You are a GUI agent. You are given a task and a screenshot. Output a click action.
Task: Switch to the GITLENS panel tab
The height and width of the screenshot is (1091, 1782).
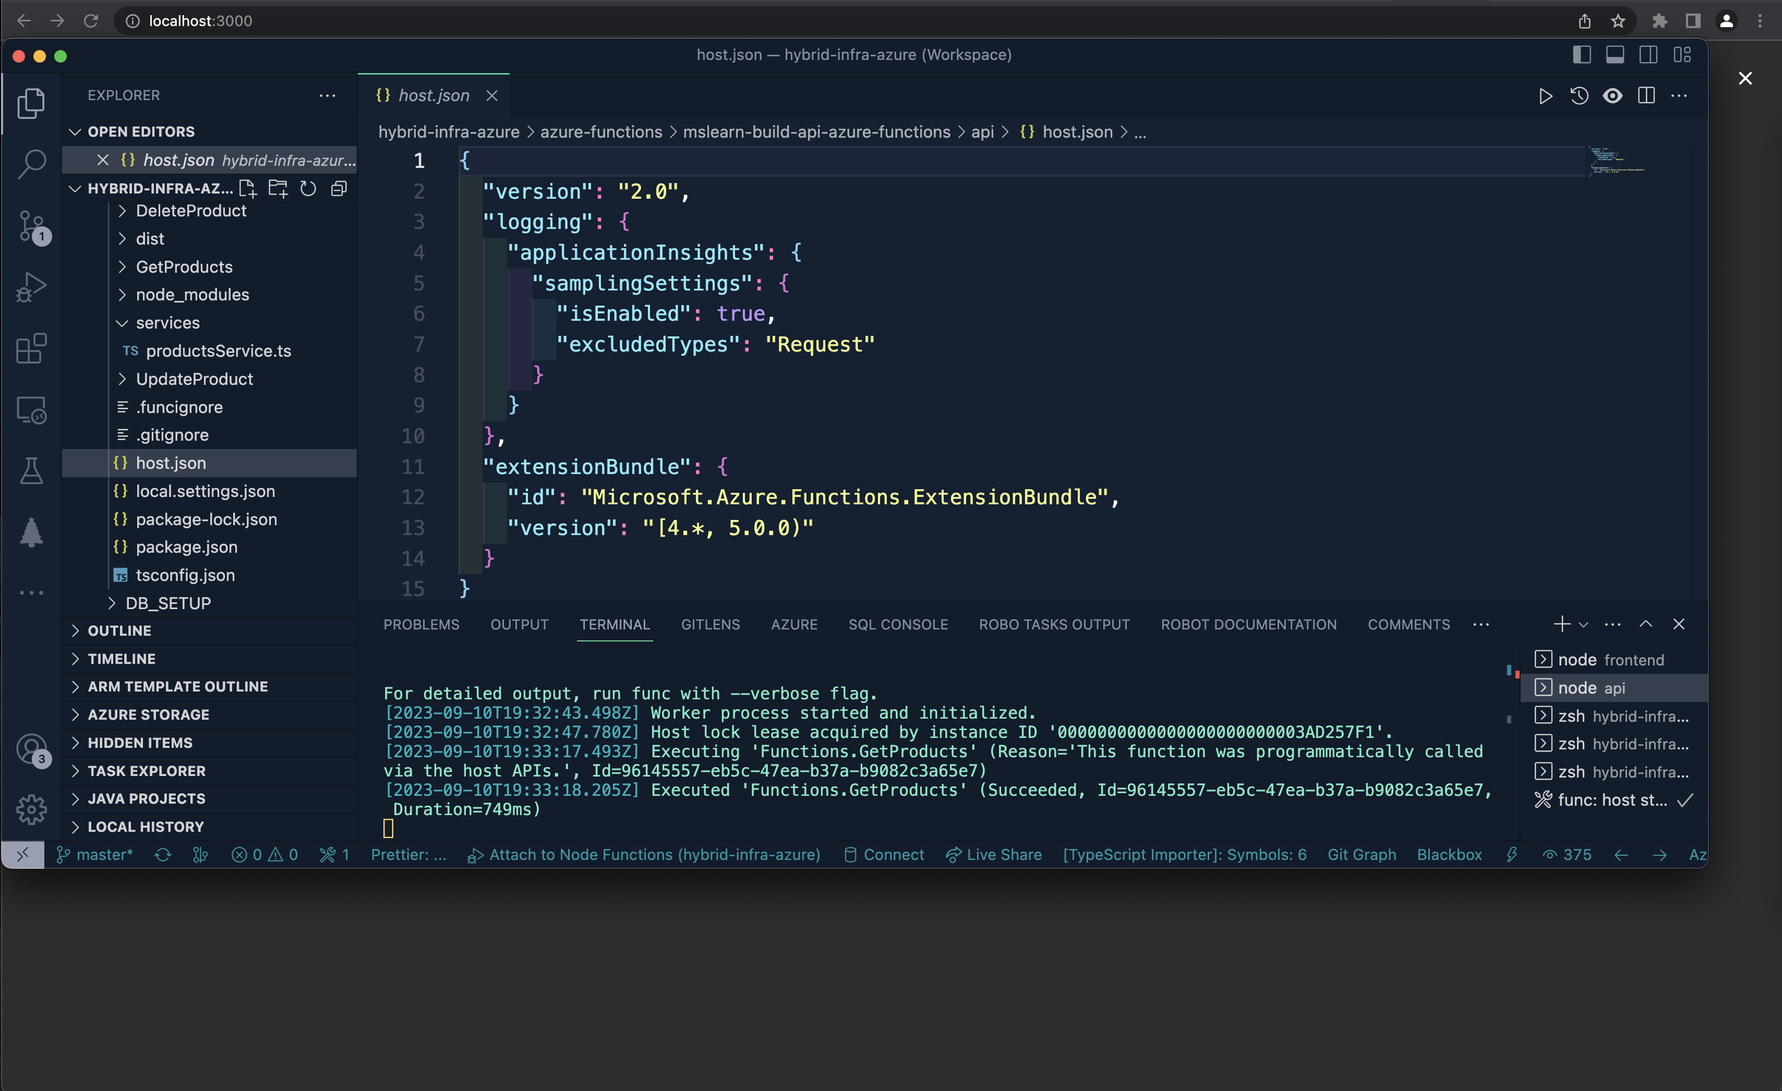coord(710,624)
